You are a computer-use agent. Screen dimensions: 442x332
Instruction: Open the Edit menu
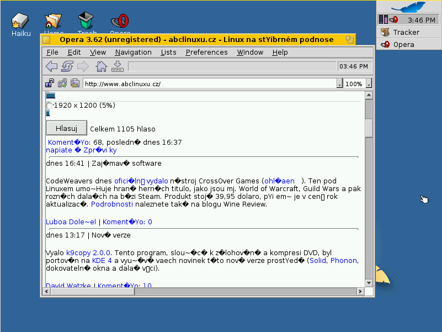(74, 52)
